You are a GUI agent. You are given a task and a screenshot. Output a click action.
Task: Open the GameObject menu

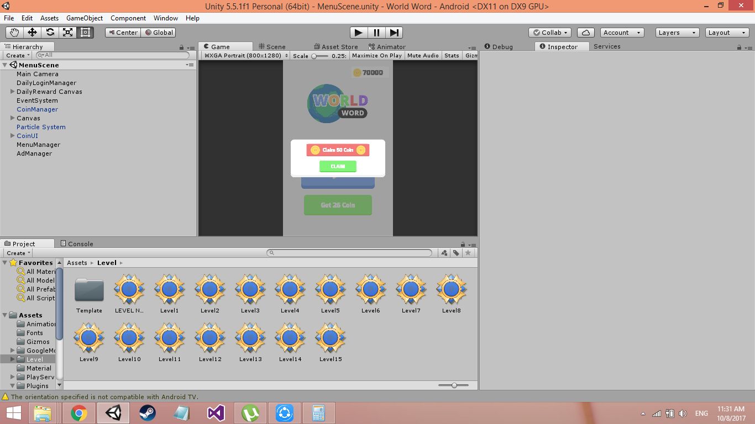(84, 18)
